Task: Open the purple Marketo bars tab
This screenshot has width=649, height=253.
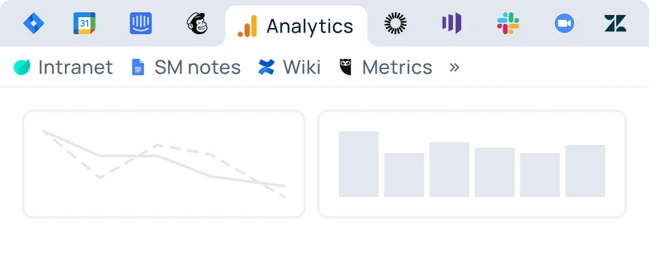Action: [x=452, y=23]
